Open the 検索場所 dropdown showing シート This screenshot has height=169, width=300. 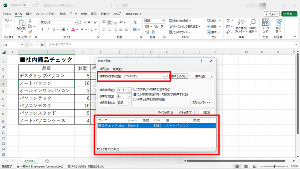[123, 90]
